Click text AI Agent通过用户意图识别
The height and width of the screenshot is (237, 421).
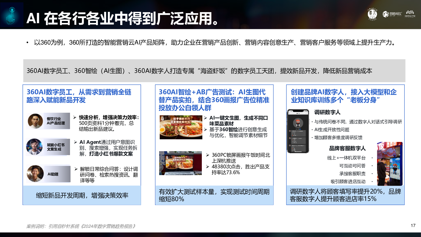coord(108,148)
